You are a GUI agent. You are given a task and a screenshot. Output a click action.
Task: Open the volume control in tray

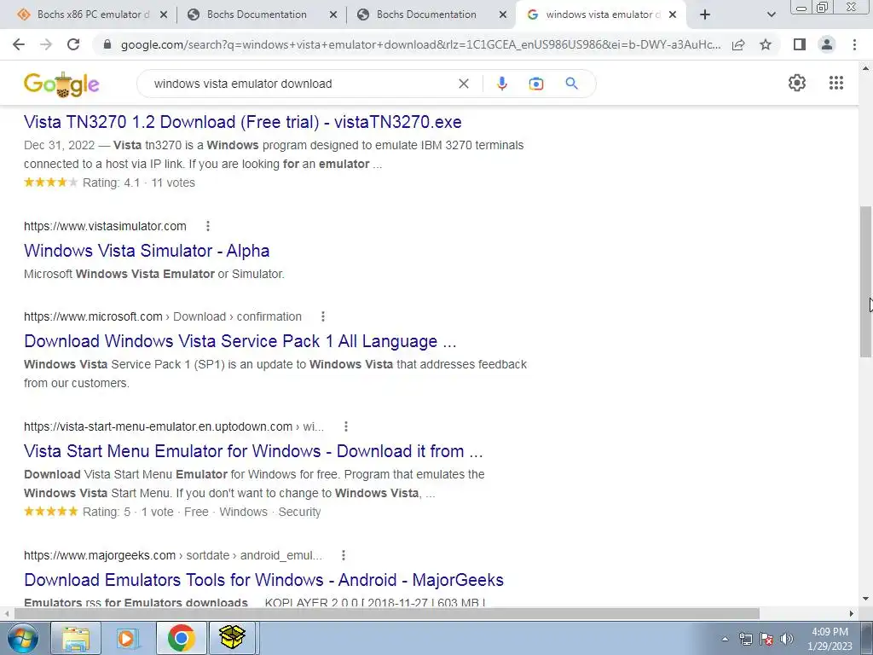click(x=787, y=639)
